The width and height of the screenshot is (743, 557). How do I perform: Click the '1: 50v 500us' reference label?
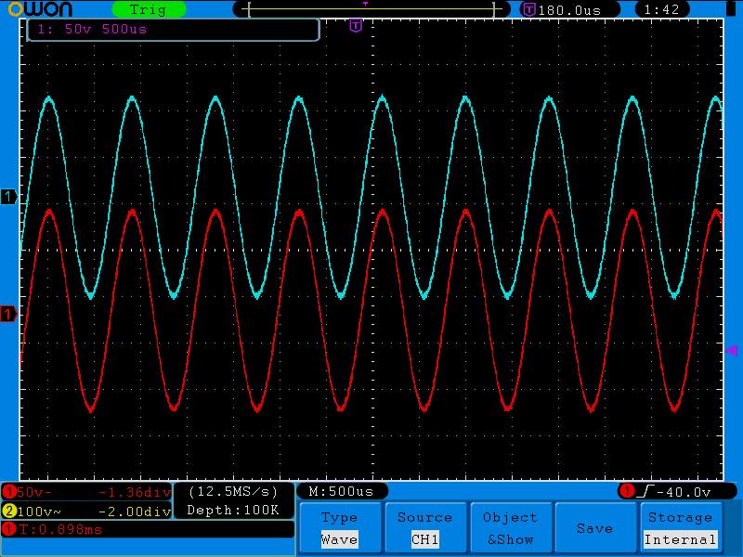pyautogui.click(x=92, y=30)
